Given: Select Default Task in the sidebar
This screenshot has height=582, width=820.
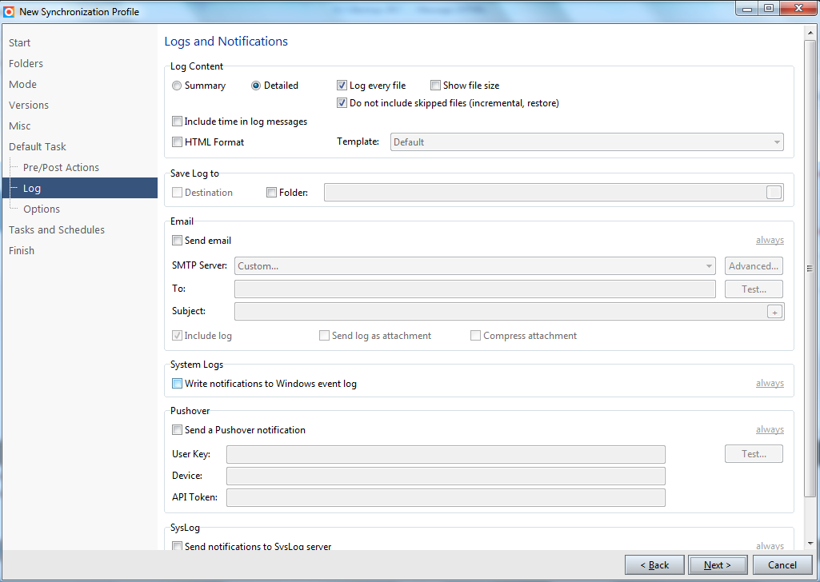Looking at the screenshot, I should click(x=37, y=147).
